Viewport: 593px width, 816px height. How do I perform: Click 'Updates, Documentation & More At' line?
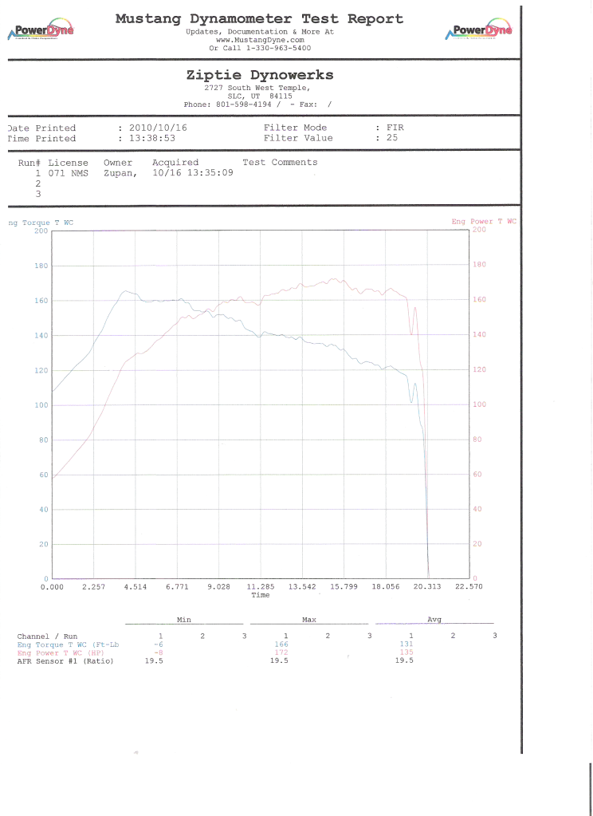260,32
